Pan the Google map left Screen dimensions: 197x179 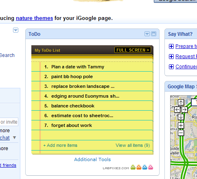[177, 109]
